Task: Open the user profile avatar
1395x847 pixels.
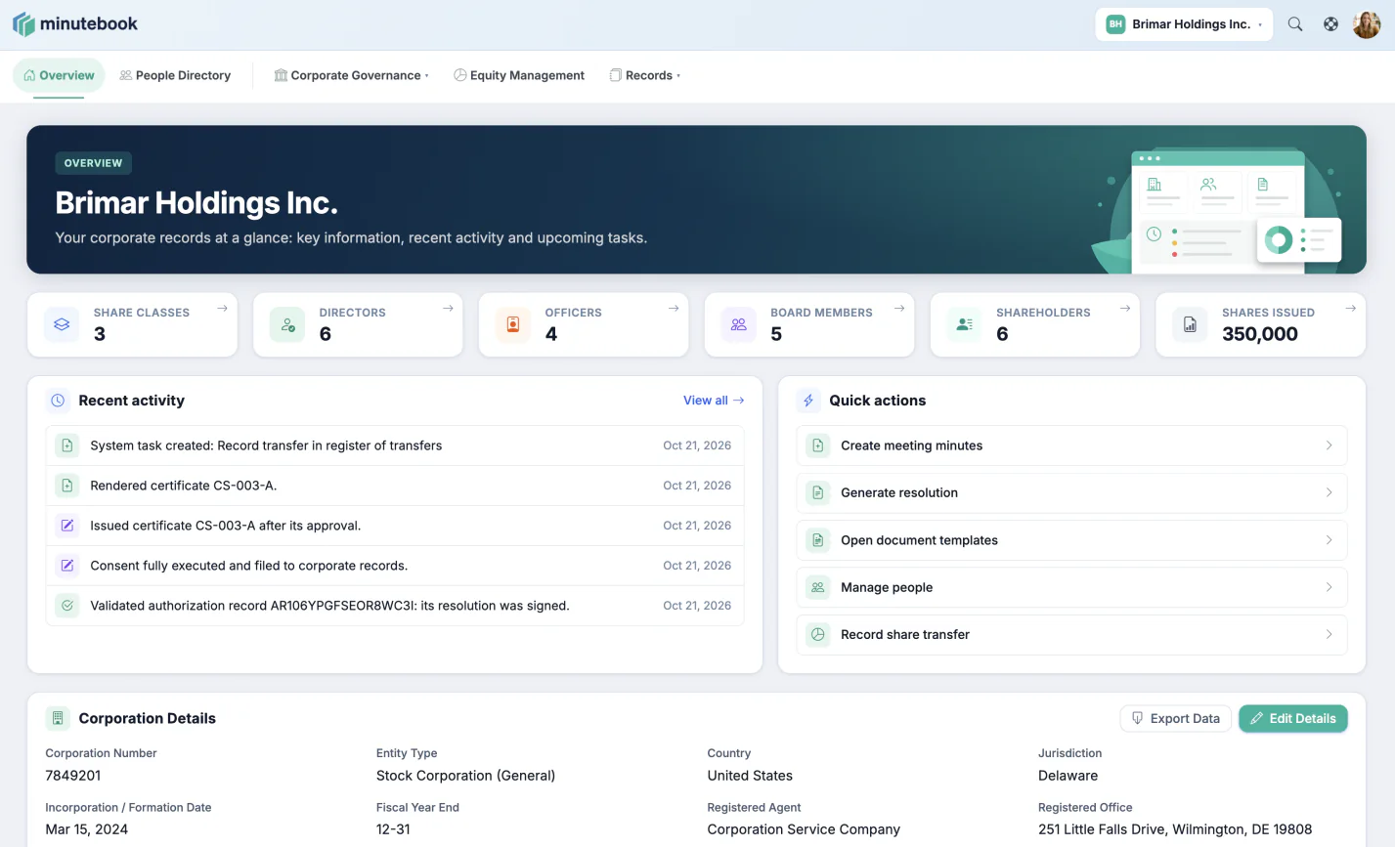Action: pyautogui.click(x=1367, y=24)
